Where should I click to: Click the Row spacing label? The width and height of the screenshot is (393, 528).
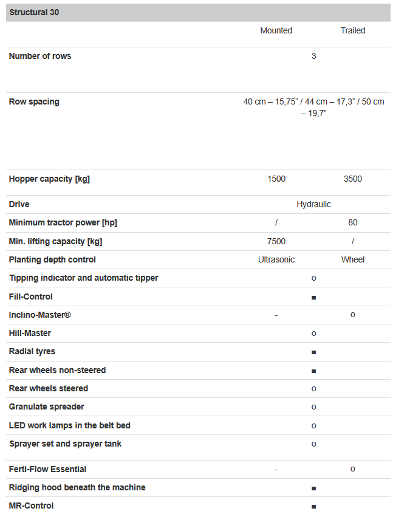(34, 101)
